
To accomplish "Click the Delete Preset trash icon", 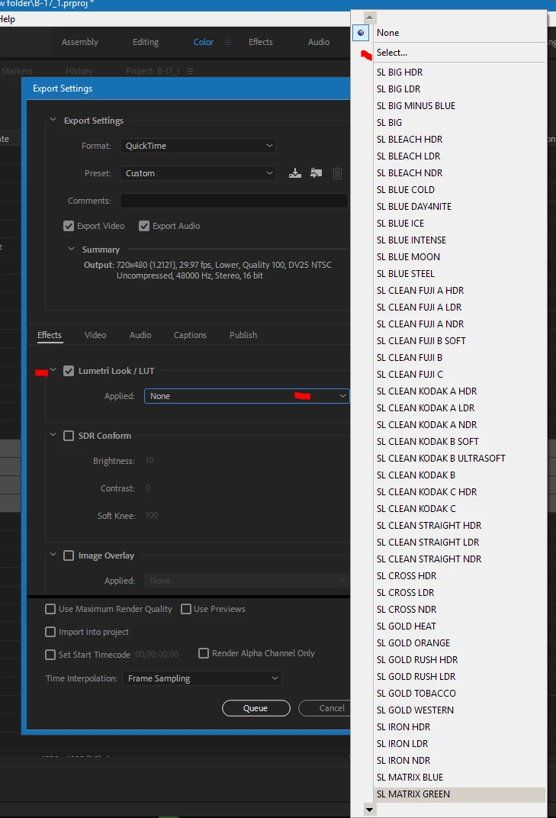I will (337, 173).
